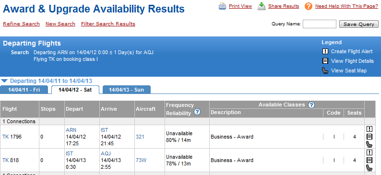
Task: Click the Available Classes help icon
Action: coord(311,105)
